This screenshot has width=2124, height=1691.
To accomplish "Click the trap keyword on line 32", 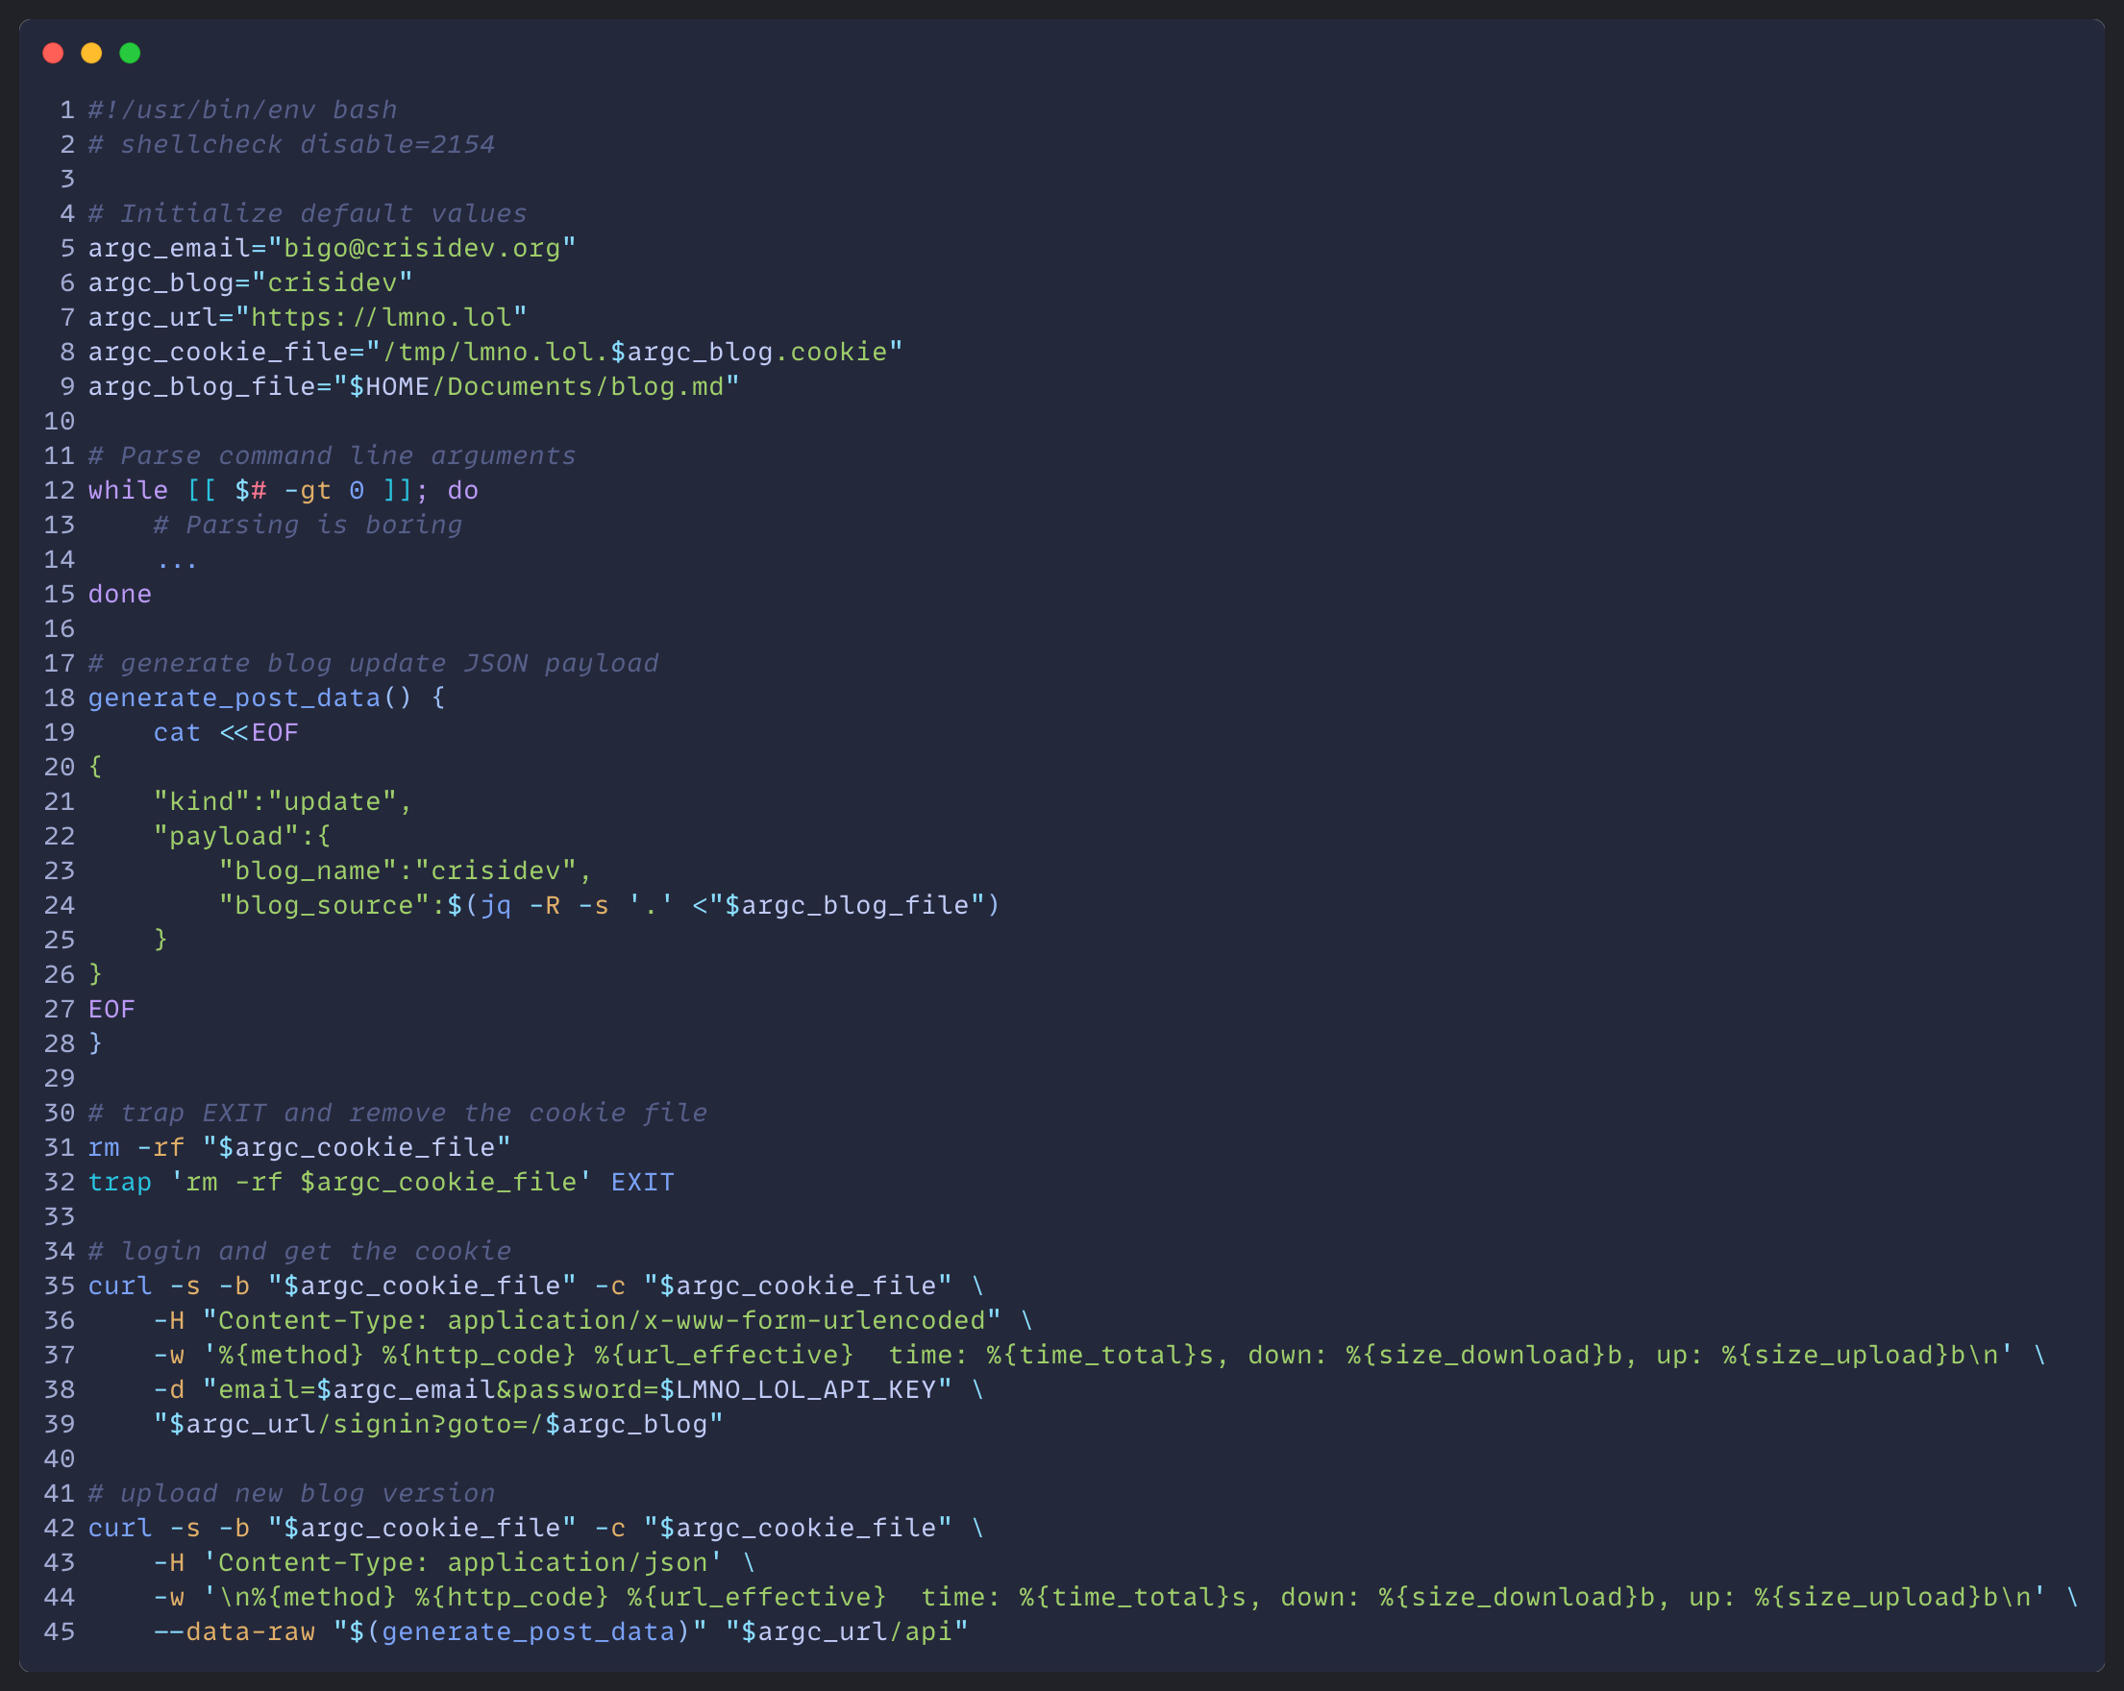I will [x=119, y=1182].
